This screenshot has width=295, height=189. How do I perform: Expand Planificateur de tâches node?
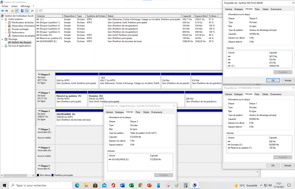click(6, 22)
